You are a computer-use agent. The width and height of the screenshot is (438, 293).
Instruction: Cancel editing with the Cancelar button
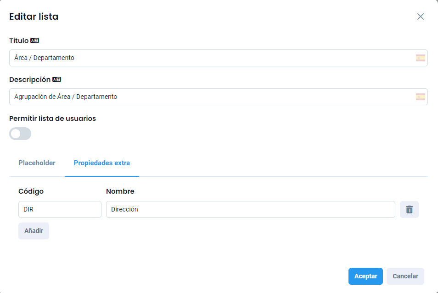pyautogui.click(x=405, y=277)
